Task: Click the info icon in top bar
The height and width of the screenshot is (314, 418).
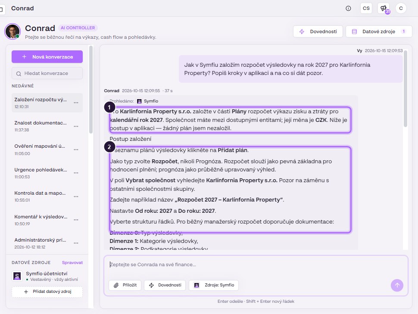Action: click(348, 8)
